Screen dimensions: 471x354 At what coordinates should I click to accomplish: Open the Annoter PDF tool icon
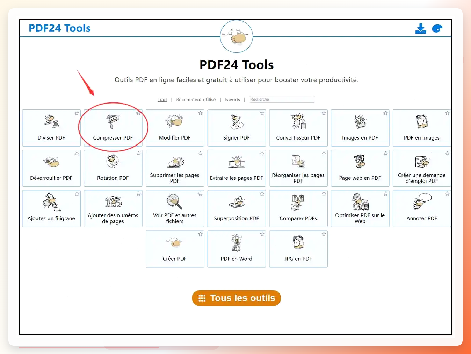(422, 202)
